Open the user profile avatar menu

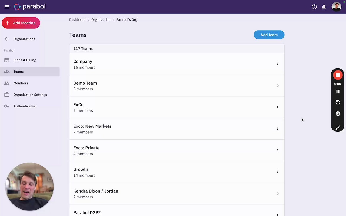336,7
